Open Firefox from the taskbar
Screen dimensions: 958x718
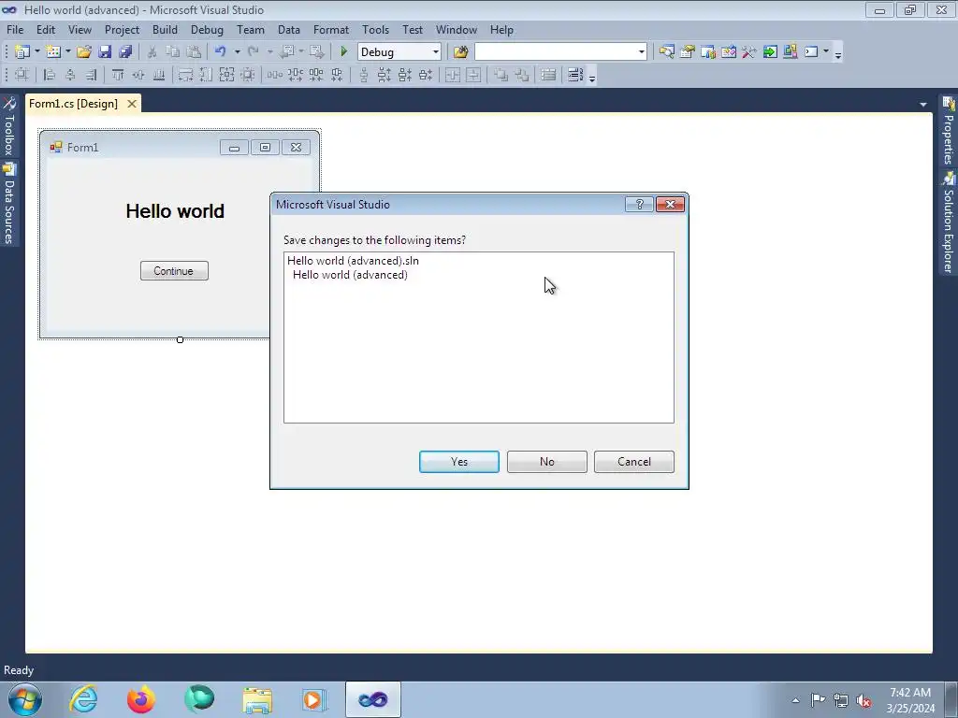coord(140,699)
